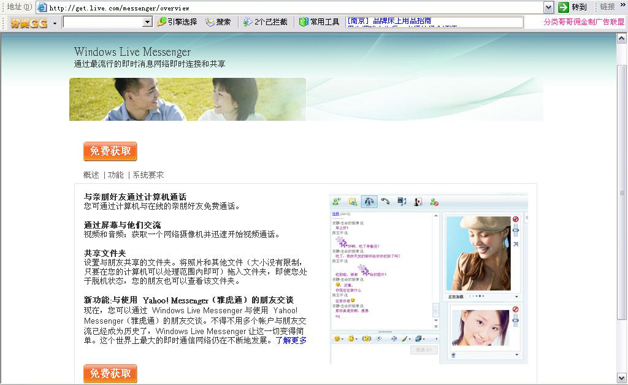Click the font AB text style icon
The height and width of the screenshot is (385, 628).
[x=394, y=338]
